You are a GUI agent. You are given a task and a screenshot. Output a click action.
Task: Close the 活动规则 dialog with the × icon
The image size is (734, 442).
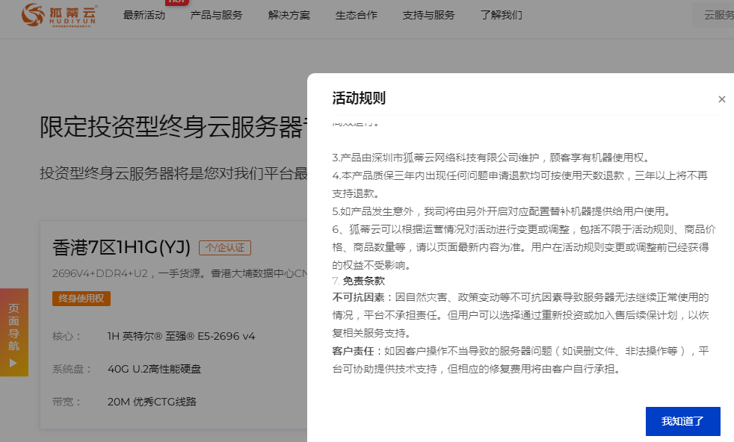[x=721, y=99]
